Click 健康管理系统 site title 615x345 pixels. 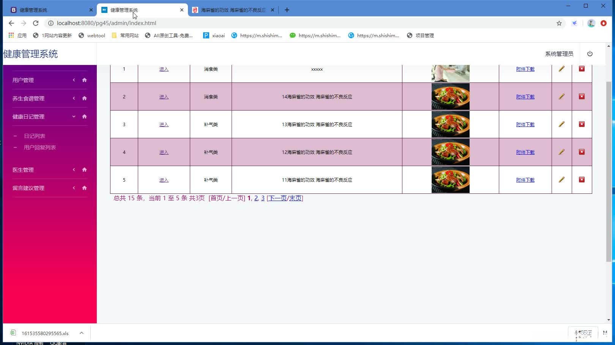(30, 54)
